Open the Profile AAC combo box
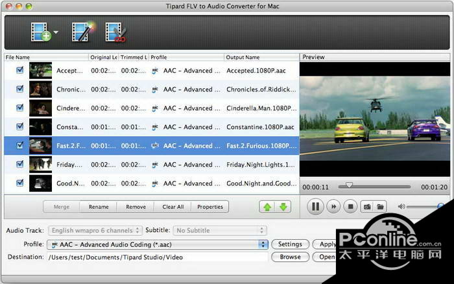 [x=157, y=244]
